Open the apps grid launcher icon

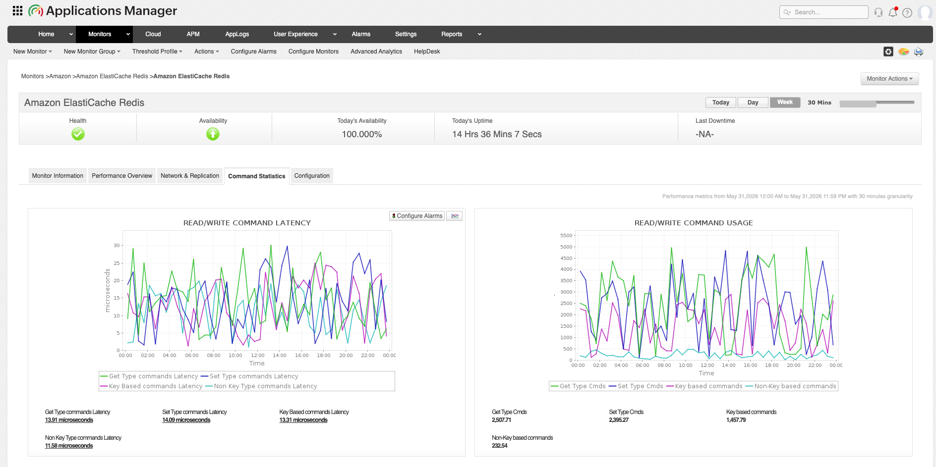[17, 10]
